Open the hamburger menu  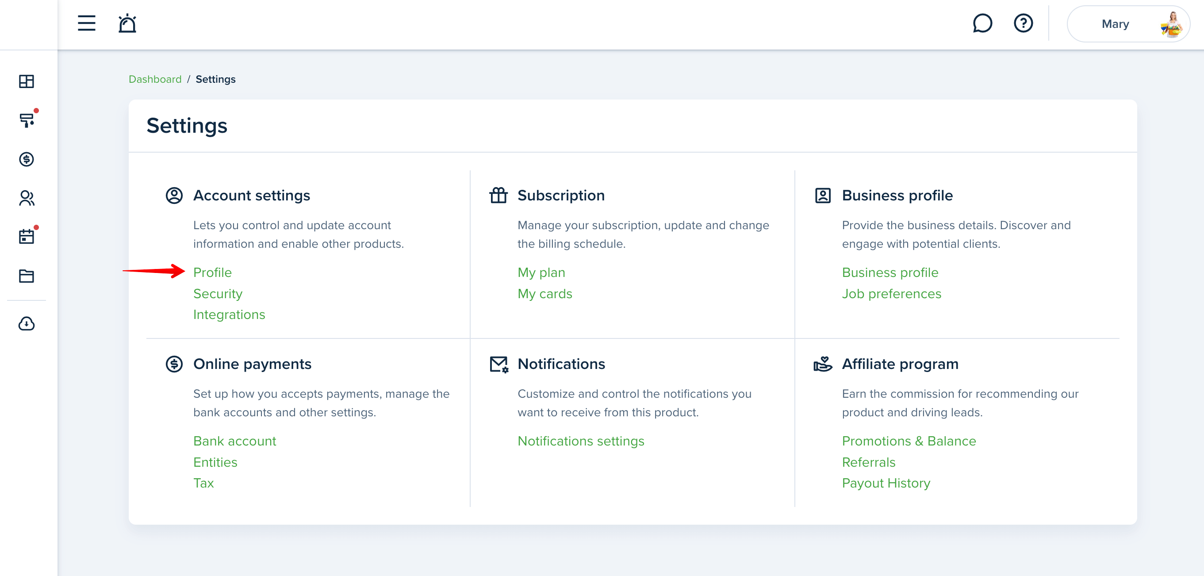tap(86, 23)
